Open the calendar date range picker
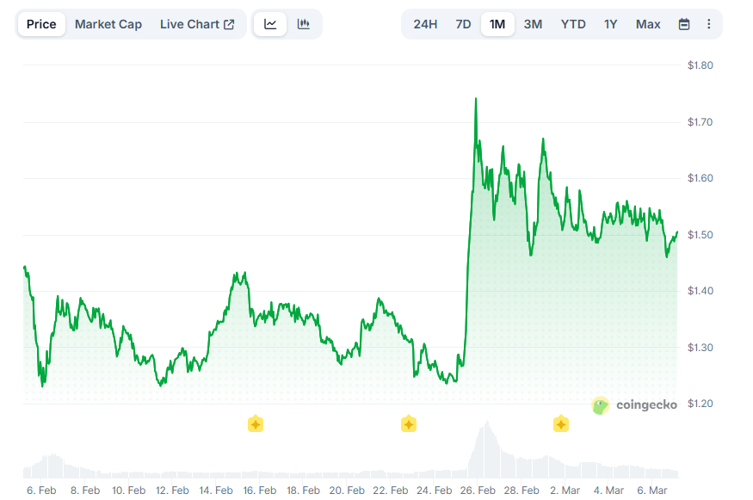Image resolution: width=753 pixels, height=500 pixels. (x=684, y=24)
